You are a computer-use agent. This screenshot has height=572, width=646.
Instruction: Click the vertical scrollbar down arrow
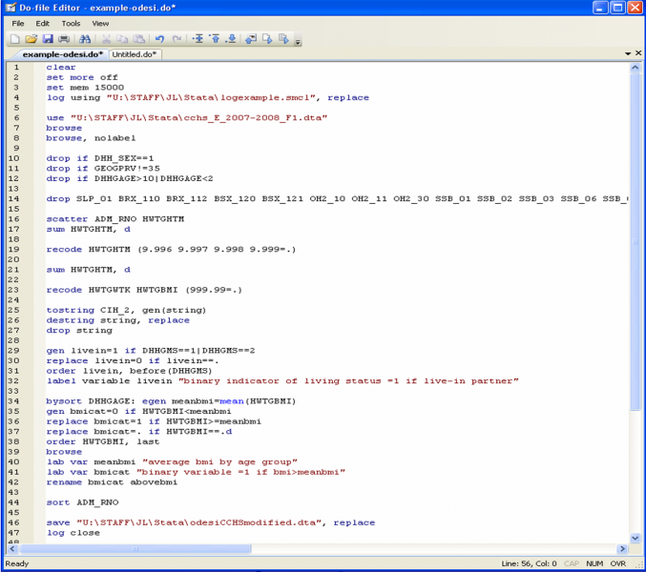click(x=636, y=537)
